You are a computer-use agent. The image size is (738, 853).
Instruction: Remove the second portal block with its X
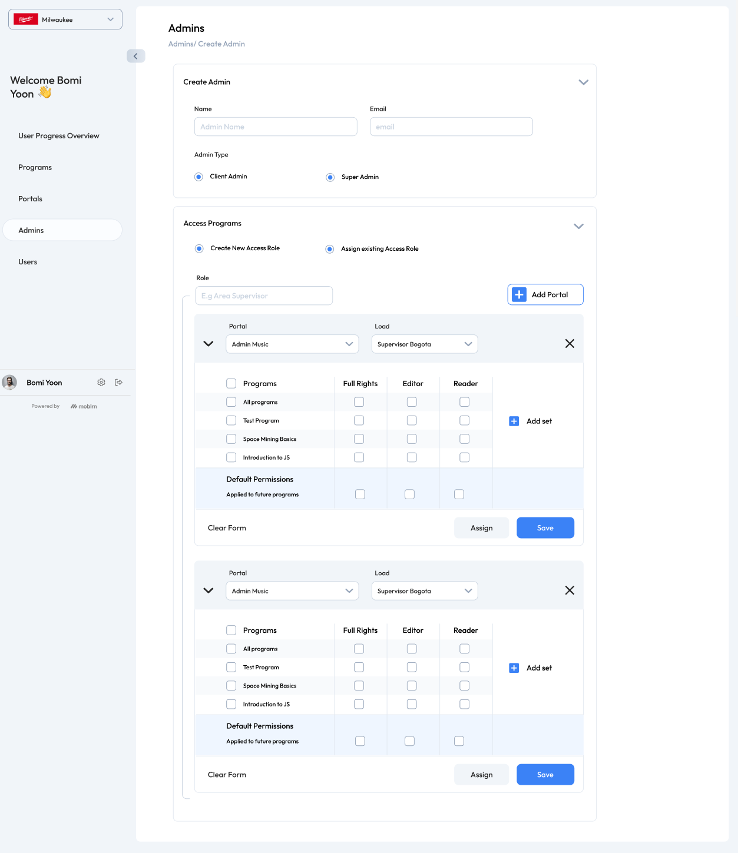[x=570, y=590]
